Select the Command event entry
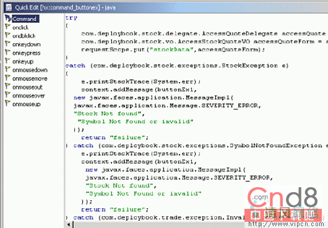328x228 pixels. (x=25, y=19)
